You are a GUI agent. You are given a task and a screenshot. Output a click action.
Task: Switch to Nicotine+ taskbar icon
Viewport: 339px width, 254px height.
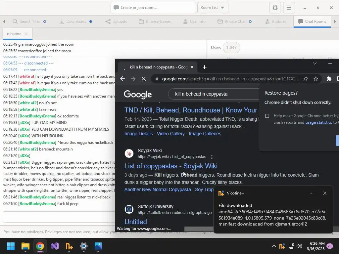coord(69,246)
